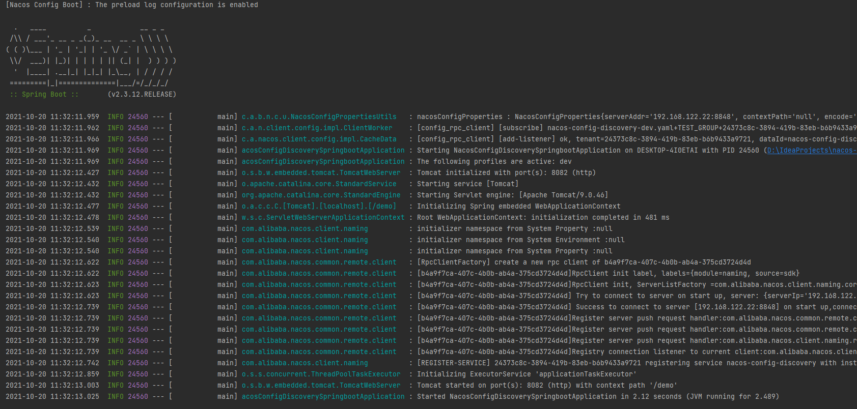The image size is (857, 409).
Task: Click logger org.apache.catalina.core.StandardEngine
Action: [321, 195]
